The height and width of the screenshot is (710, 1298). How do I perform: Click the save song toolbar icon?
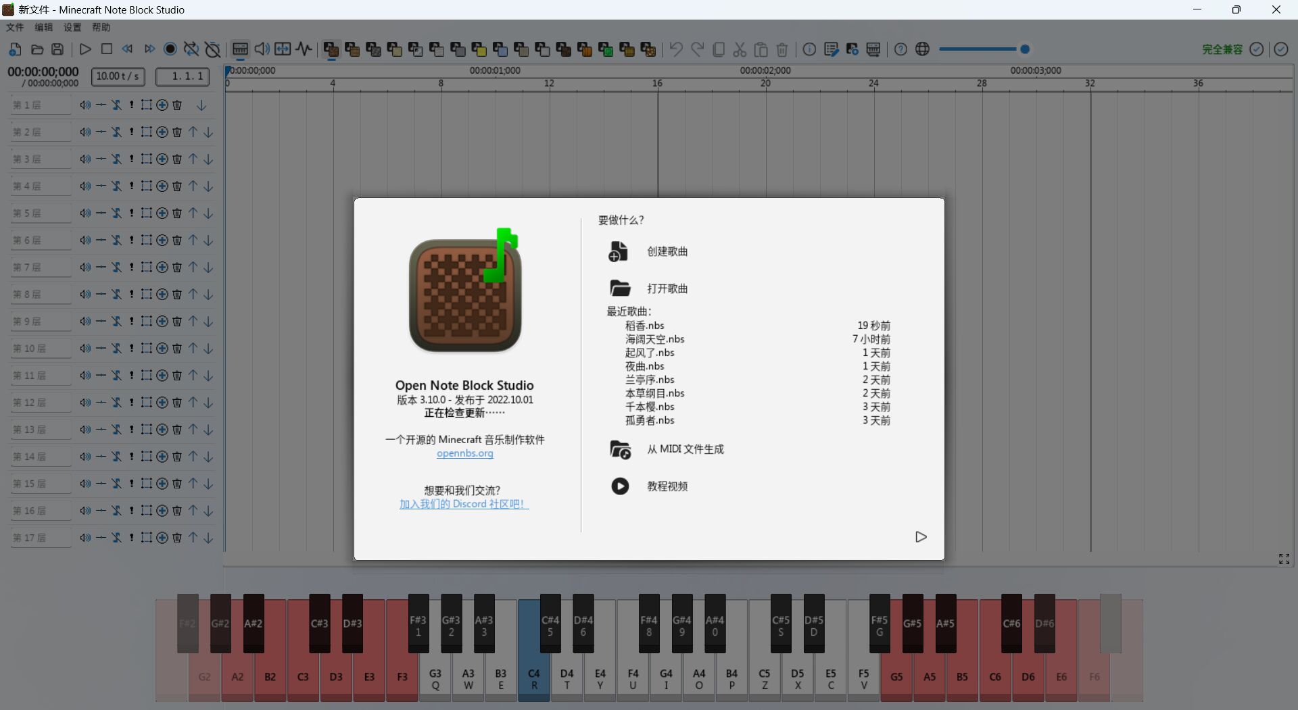point(57,49)
